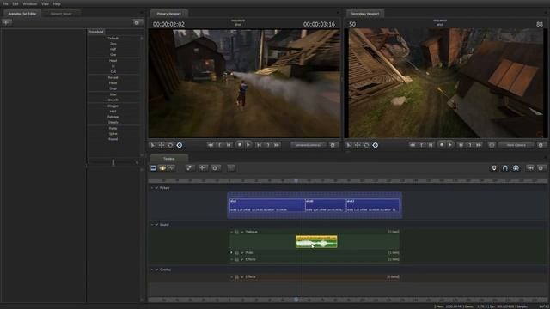Viewport: 550px width, 309px height.
Task: Apply the Stagger preset
Action: point(113,106)
